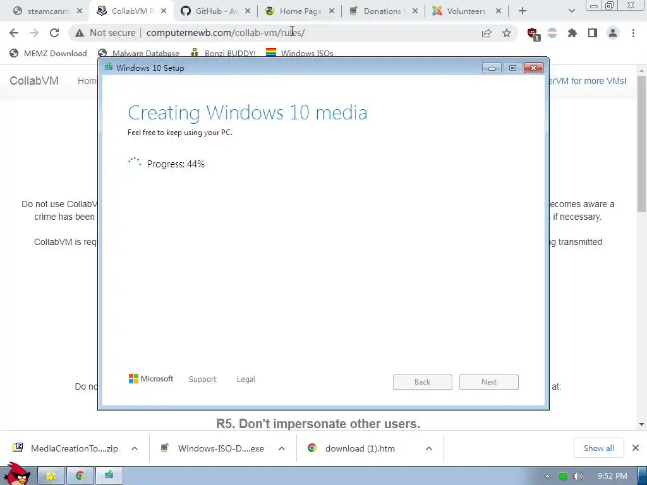
Task: Expand options for MediaCreationTo....zip download
Action: click(135, 448)
